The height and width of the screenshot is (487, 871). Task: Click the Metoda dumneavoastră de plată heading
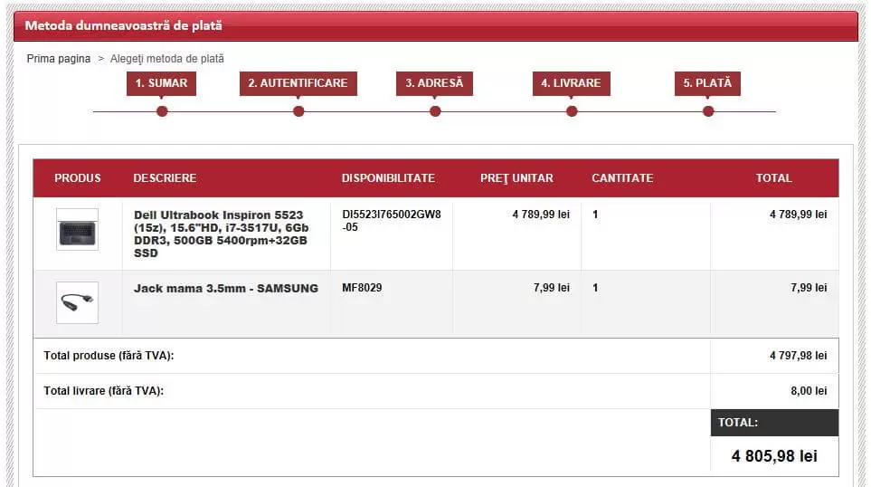pos(124,25)
